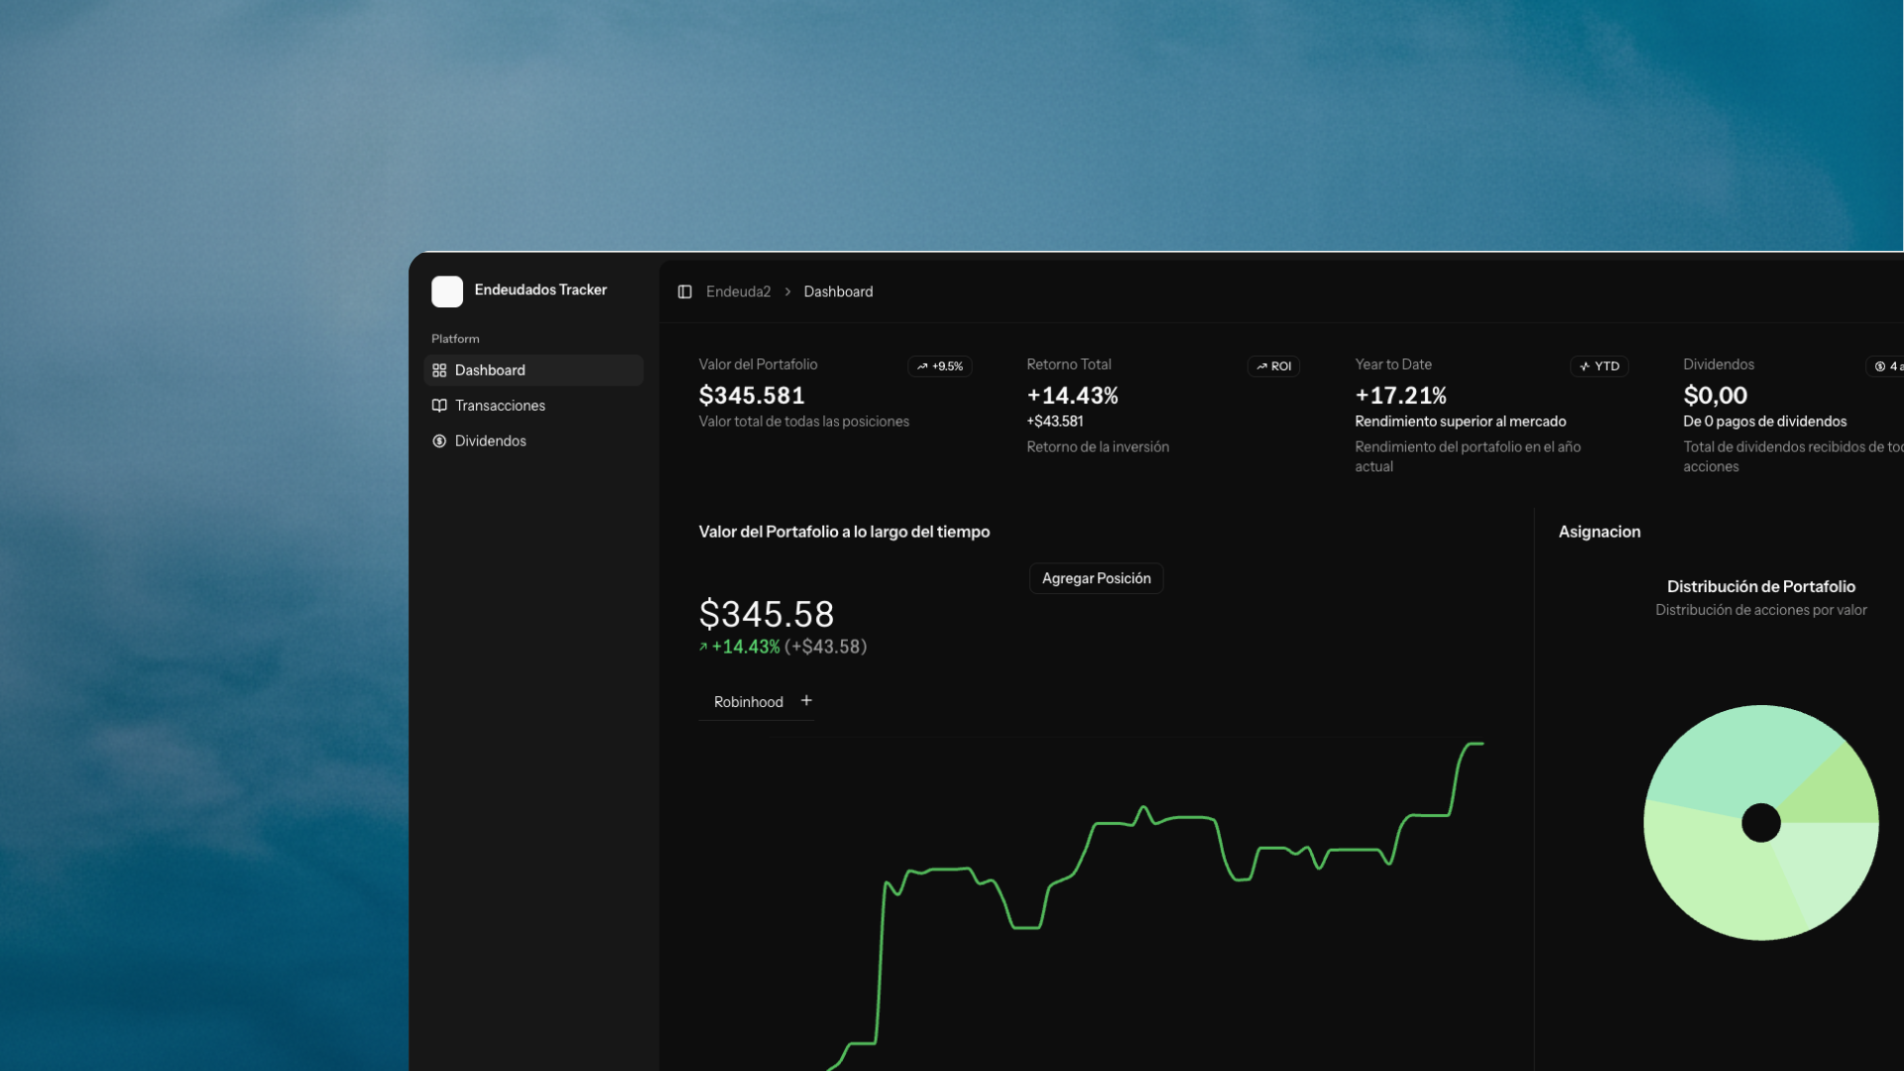Image resolution: width=1904 pixels, height=1071 pixels.
Task: Click the Transacciones book icon
Action: [439, 406]
